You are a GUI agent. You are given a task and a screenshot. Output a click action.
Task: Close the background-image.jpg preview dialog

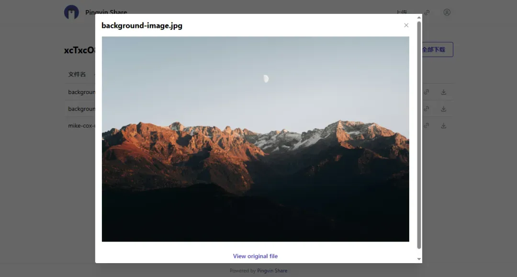[x=406, y=25]
